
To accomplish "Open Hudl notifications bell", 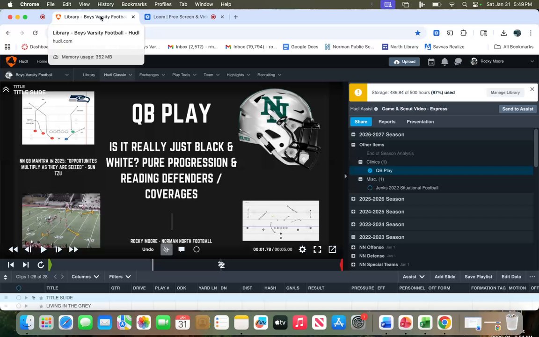I will [x=444, y=62].
